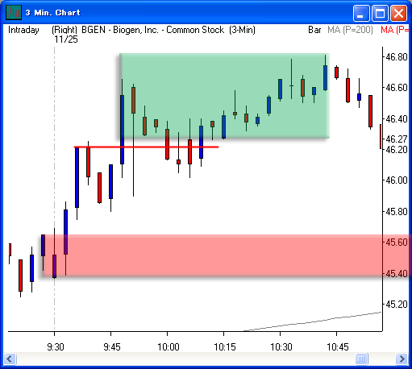
Task: Click the Intraday label
Action: [23, 30]
